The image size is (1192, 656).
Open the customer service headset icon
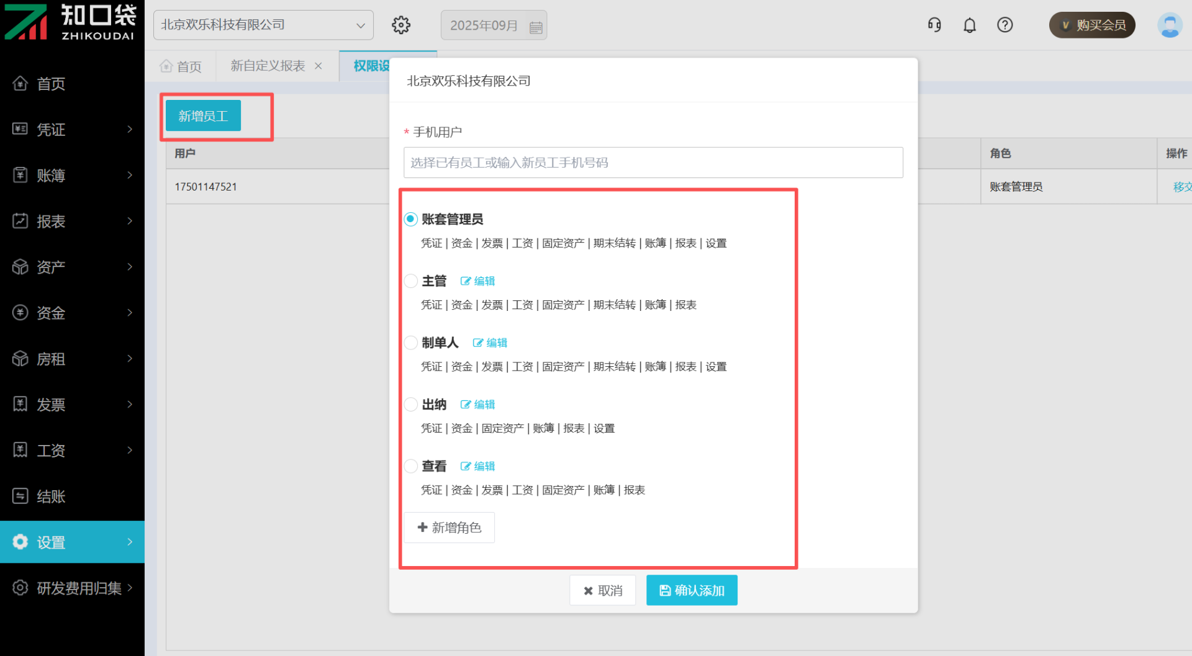click(934, 25)
